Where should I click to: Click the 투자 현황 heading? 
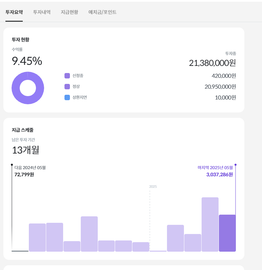(20, 40)
